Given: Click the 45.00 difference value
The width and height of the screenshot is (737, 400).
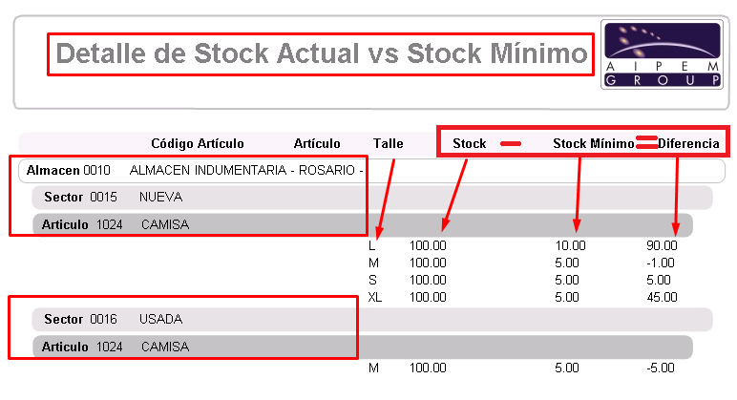Looking at the screenshot, I should coord(662,297).
